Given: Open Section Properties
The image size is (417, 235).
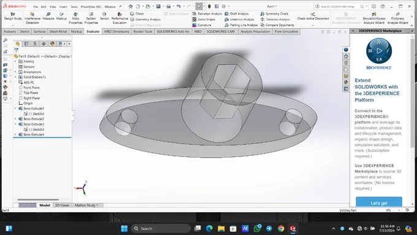Looking at the screenshot, I should point(91,18).
